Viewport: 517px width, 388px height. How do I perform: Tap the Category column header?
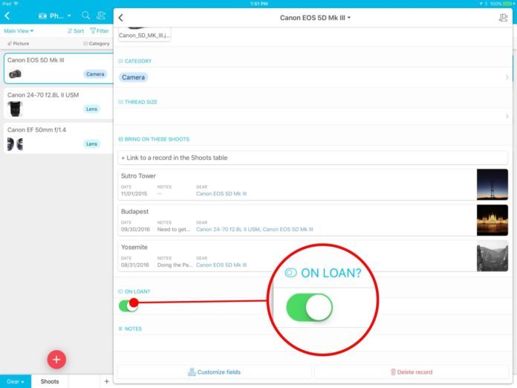click(97, 44)
